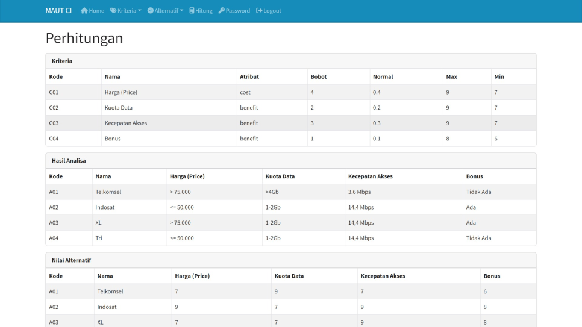Click the tag icon beside Kriteria
This screenshot has height=327, width=582.
tap(113, 11)
